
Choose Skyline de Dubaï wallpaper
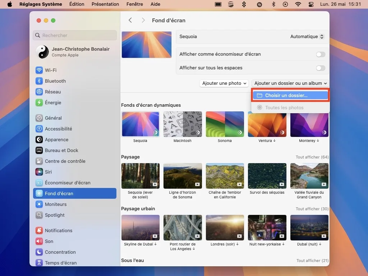click(141, 227)
